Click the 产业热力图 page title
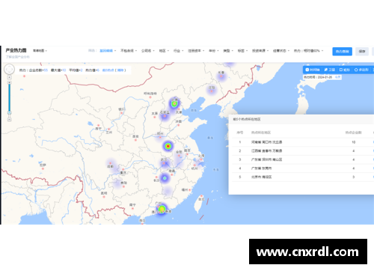374x271 pixels. click(16, 50)
